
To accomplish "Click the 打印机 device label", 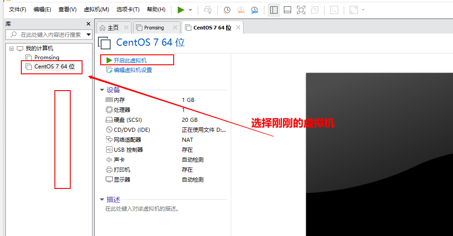I will [122, 170].
